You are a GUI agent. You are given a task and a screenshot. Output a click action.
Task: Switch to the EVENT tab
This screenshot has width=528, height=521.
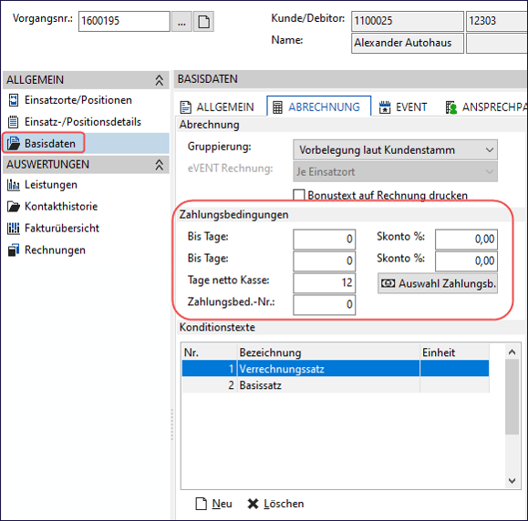(x=403, y=107)
